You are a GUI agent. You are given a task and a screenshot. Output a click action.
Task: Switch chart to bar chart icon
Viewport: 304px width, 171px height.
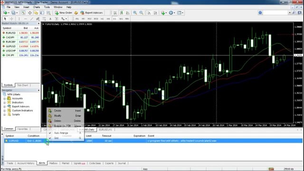pos(115,13)
